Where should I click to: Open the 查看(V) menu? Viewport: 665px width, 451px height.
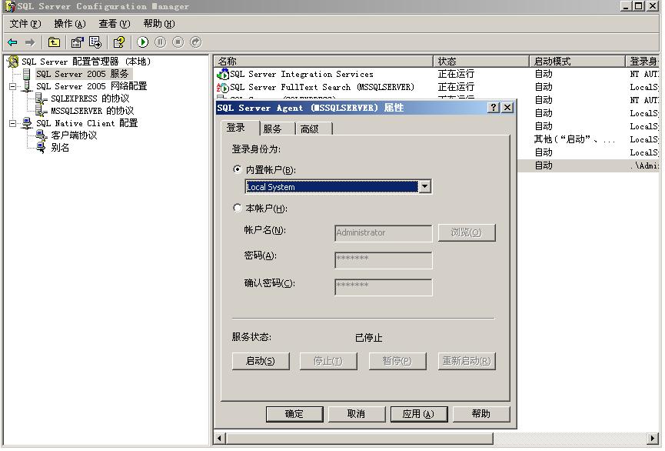(x=114, y=24)
